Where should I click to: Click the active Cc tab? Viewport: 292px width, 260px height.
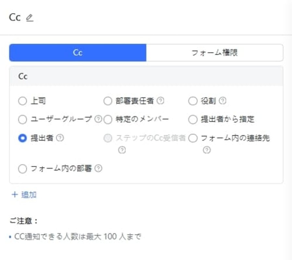click(x=78, y=53)
